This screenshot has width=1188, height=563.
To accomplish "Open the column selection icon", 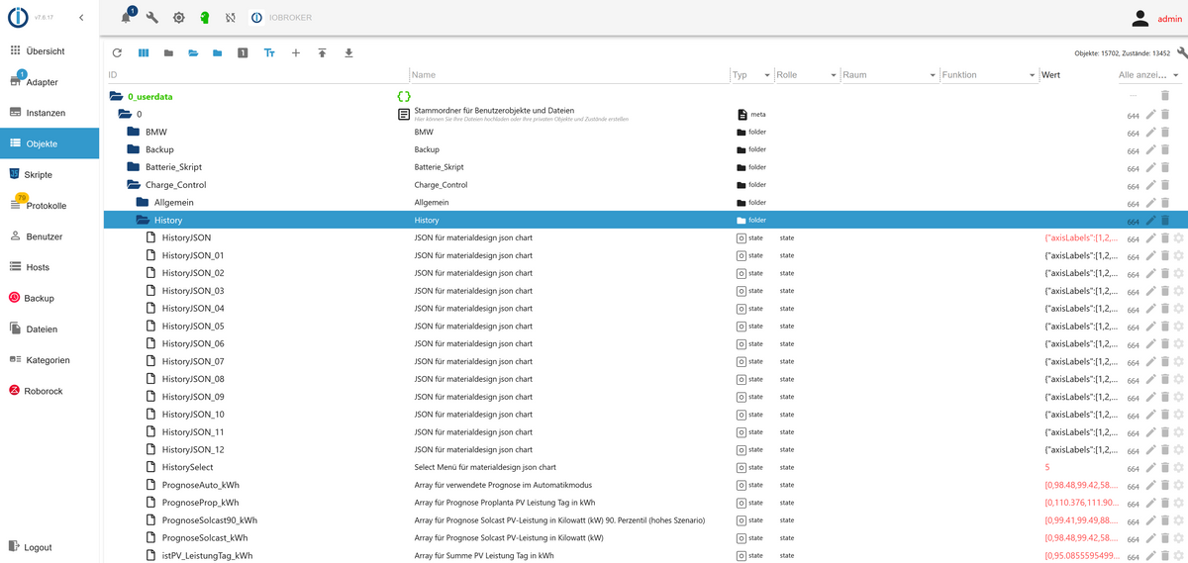I will tap(143, 53).
